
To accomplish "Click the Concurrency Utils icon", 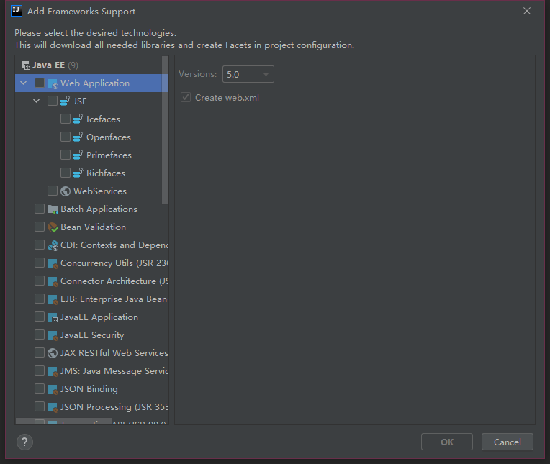I will [53, 263].
